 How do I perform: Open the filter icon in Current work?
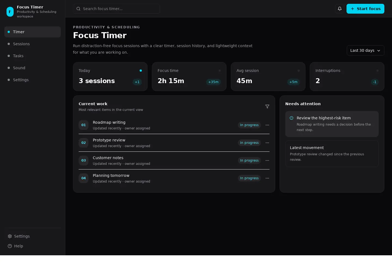coord(267,107)
